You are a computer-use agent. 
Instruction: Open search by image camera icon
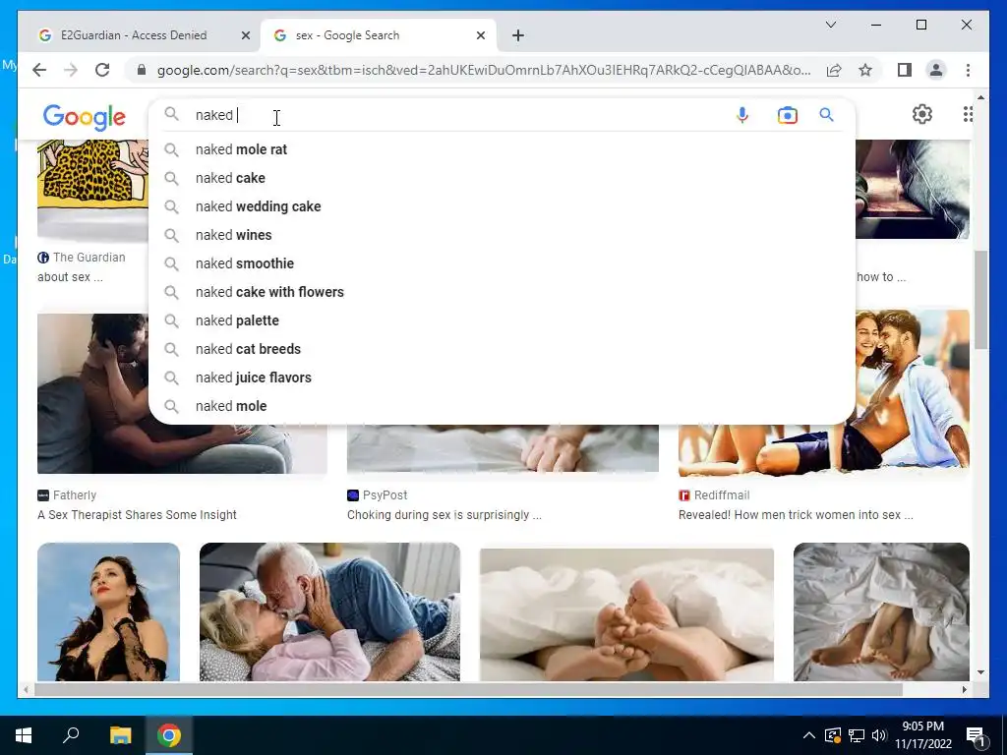pyautogui.click(x=788, y=115)
